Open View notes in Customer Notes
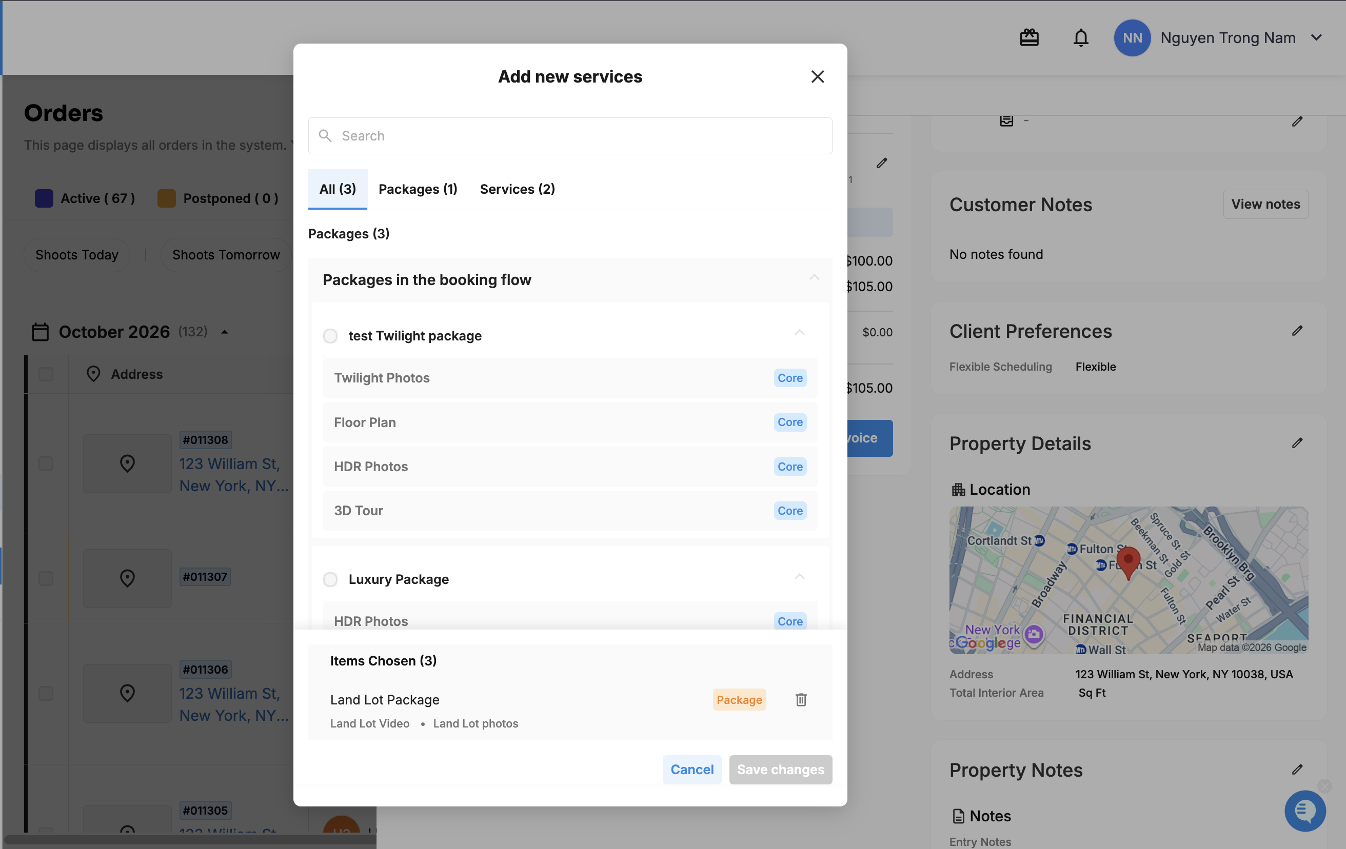This screenshot has width=1346, height=849. tap(1265, 204)
